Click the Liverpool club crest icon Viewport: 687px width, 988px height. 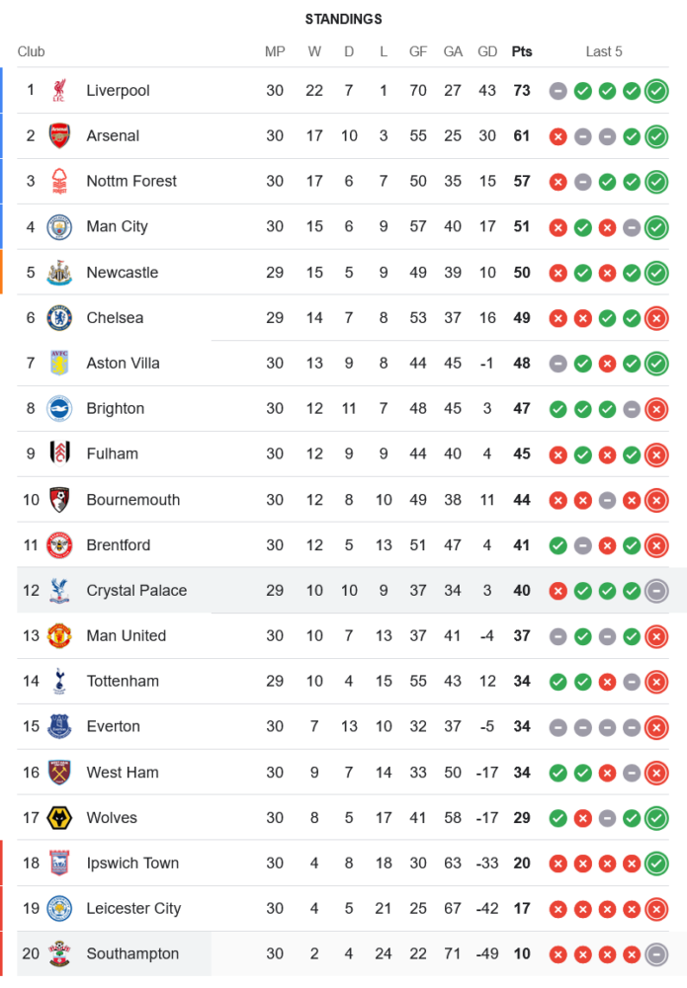coord(59,91)
